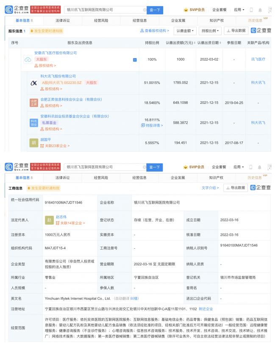The width and height of the screenshot is (275, 345).
Task: Open 附近企业 link beside registered address
Action: [x=206, y=309]
